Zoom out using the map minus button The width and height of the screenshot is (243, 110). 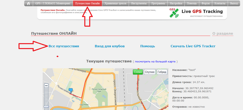pos(46,86)
